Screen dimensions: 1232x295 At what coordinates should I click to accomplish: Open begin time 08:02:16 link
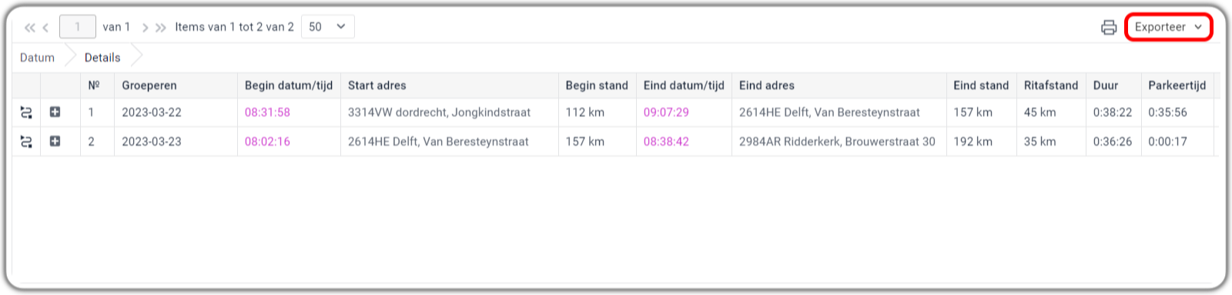pyautogui.click(x=267, y=142)
